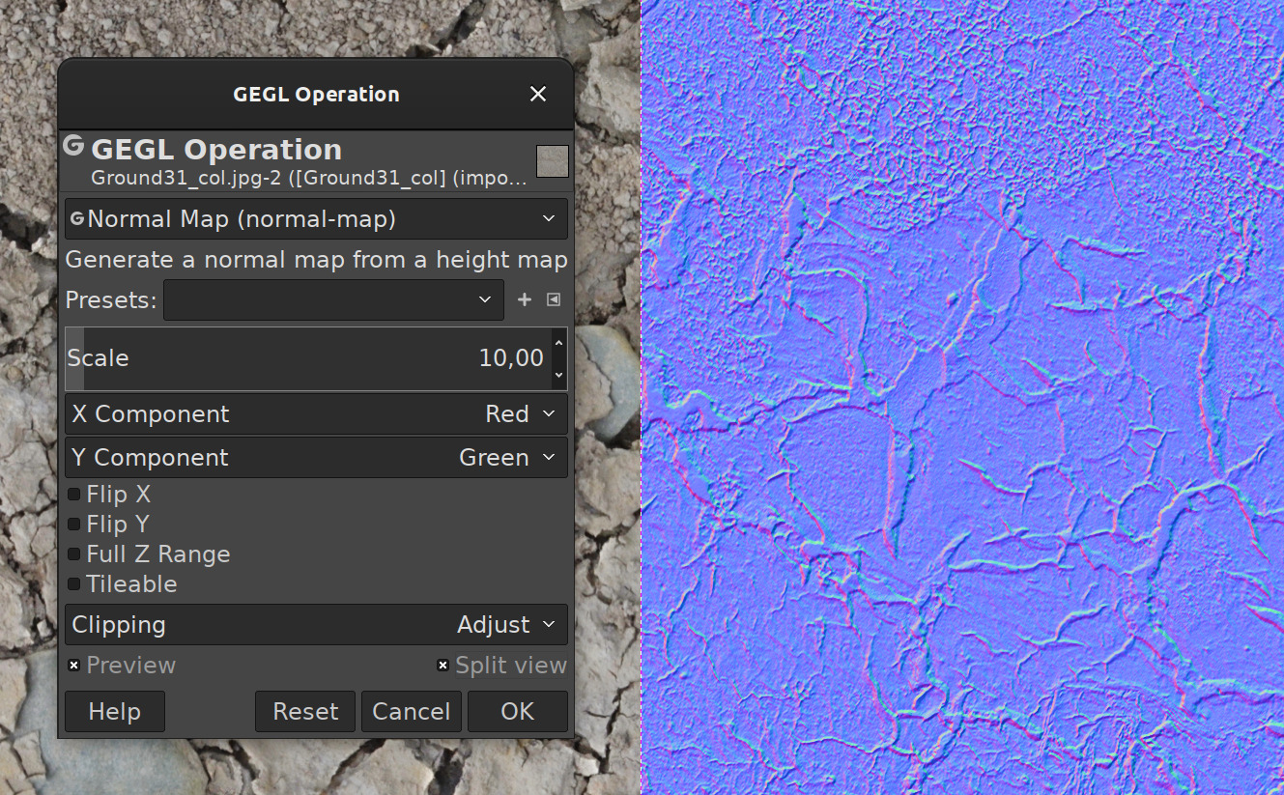Click the Scale slider field

pos(308,358)
